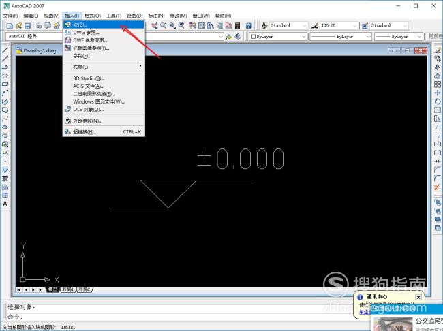The height and width of the screenshot is (331, 443).
Task: Select the Copy object tool
Action: pyautogui.click(x=438, y=59)
